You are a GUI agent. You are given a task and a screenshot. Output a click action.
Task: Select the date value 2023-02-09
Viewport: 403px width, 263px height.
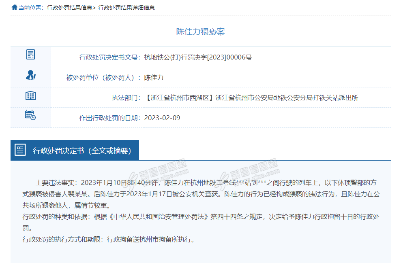pos(162,118)
